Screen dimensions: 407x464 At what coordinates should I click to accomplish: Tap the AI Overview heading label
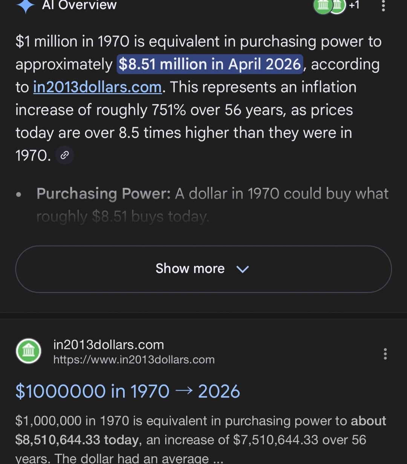(79, 5)
